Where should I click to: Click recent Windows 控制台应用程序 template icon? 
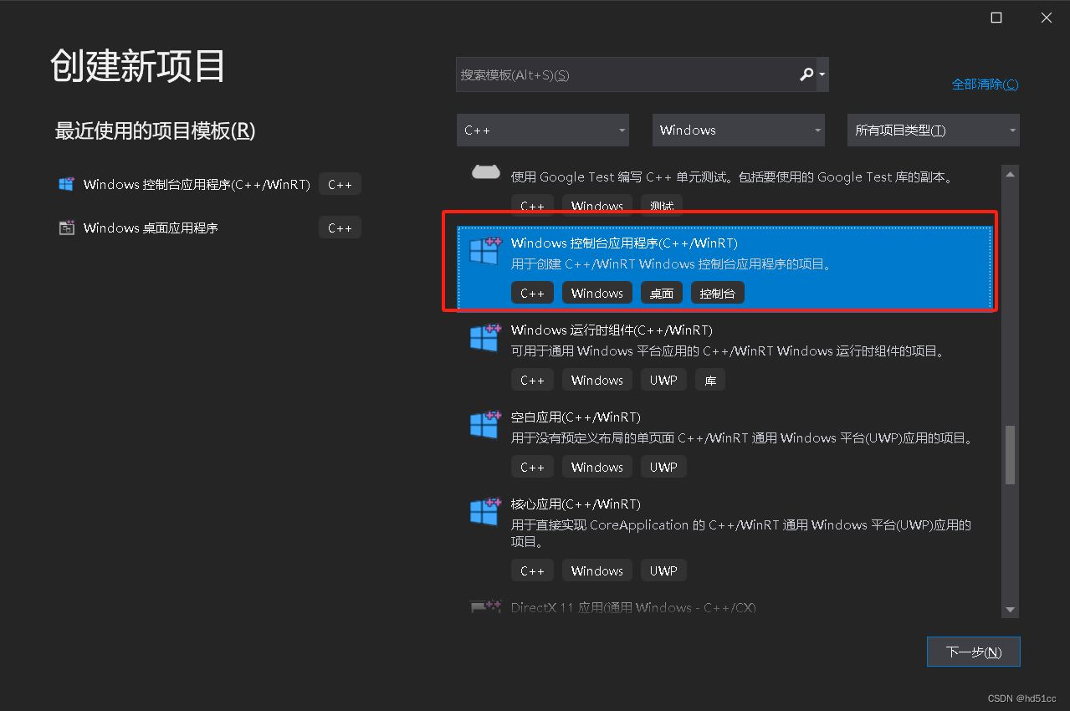[x=66, y=184]
